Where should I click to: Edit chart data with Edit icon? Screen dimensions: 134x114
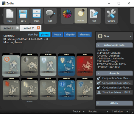[50, 16]
